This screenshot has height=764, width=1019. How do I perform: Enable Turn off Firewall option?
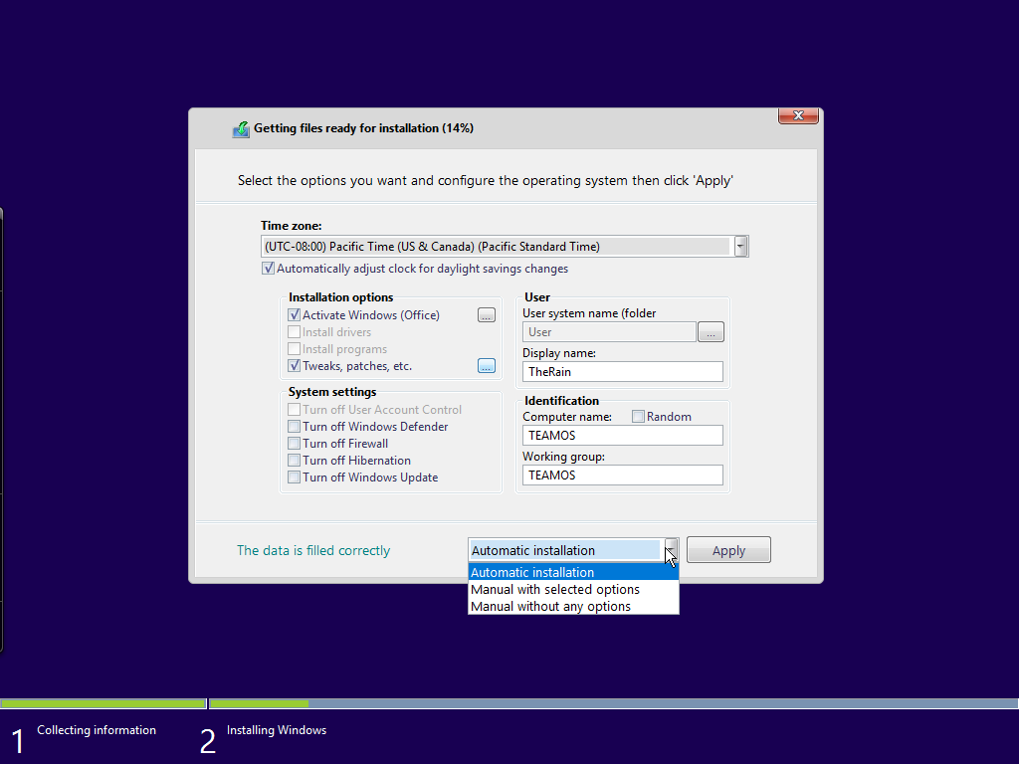click(294, 443)
